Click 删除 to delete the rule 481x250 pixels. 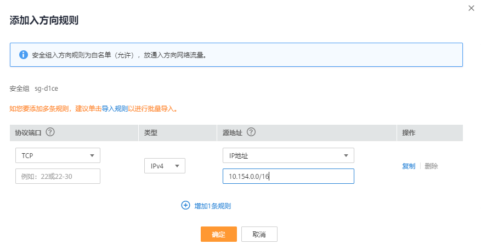tap(431, 166)
